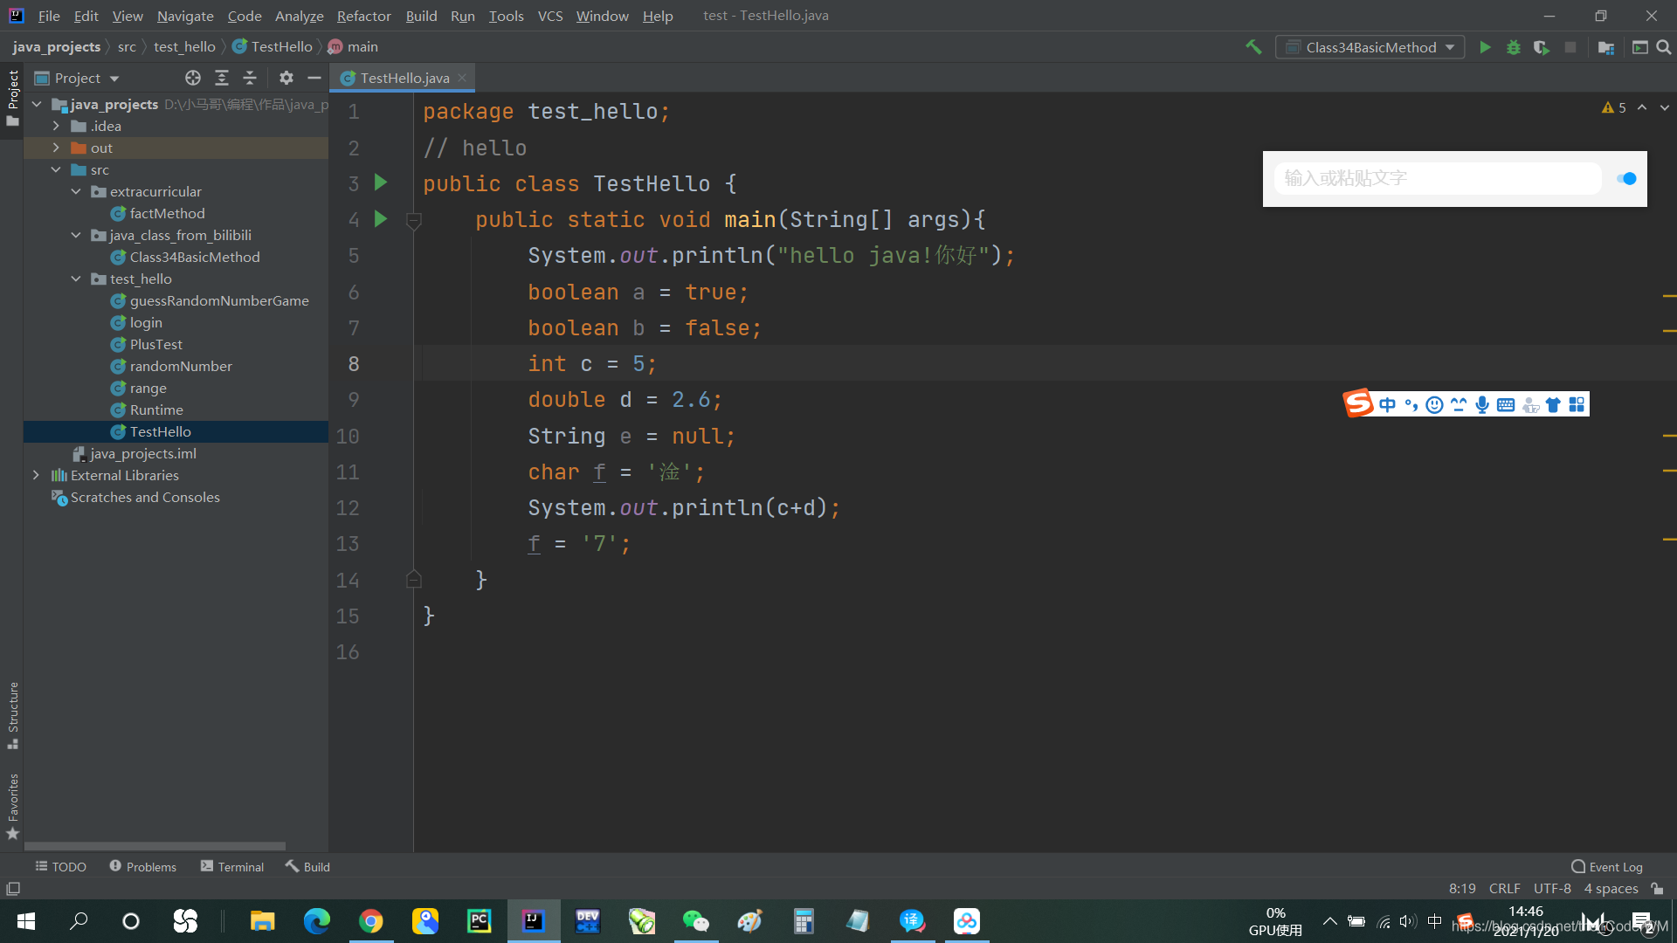The image size is (1677, 943).
Task: Toggle Sogou Chinese/English input mode
Action: pos(1388,404)
